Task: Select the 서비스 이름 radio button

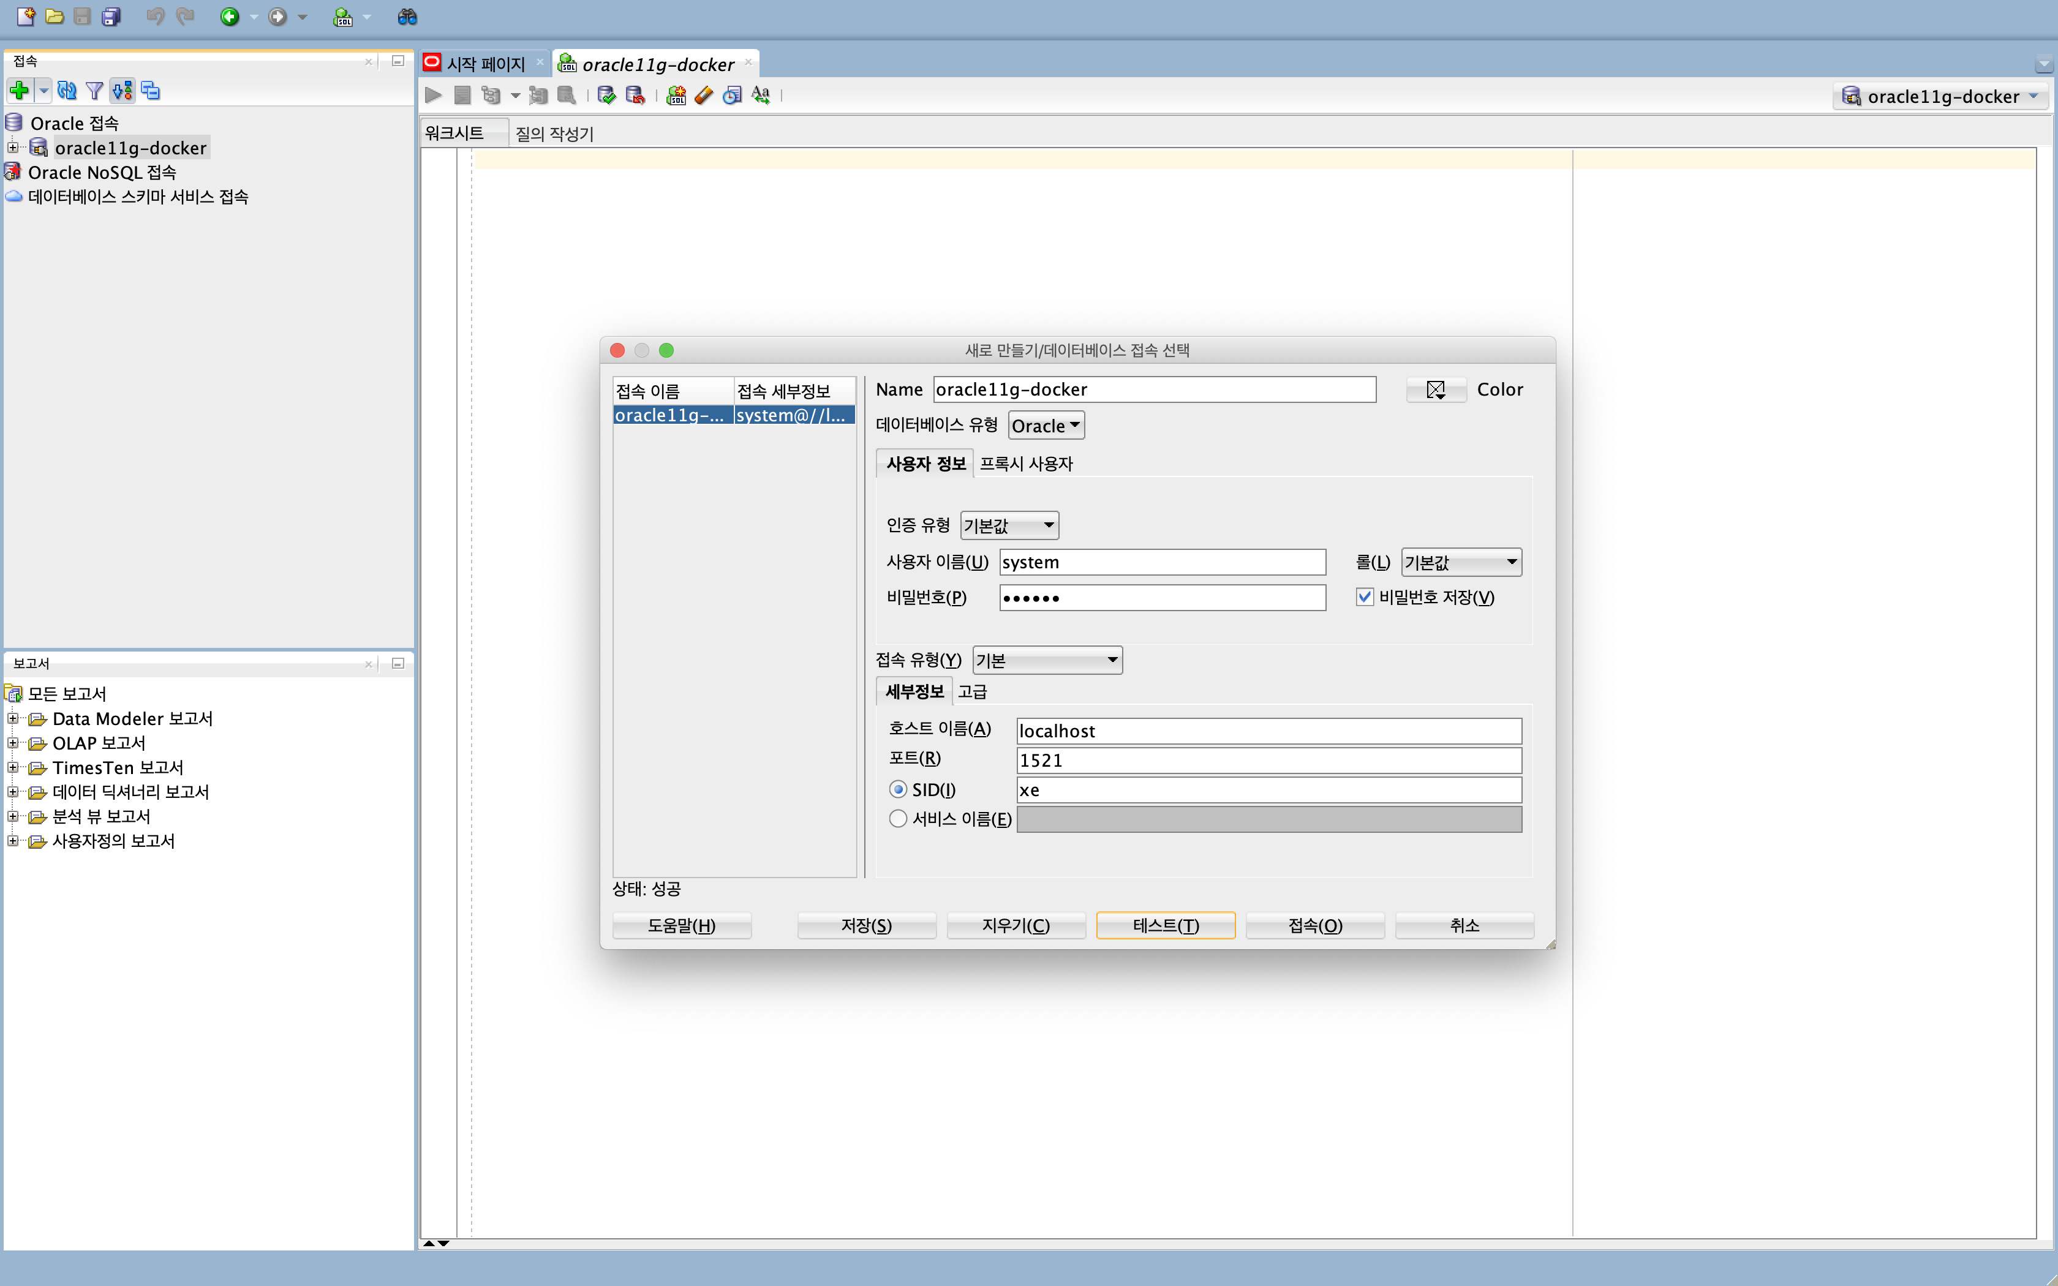Action: (x=898, y=818)
